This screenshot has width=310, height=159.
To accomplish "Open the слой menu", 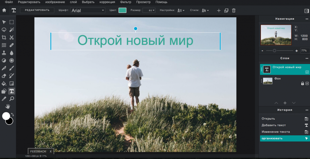I will click(x=73, y=2).
